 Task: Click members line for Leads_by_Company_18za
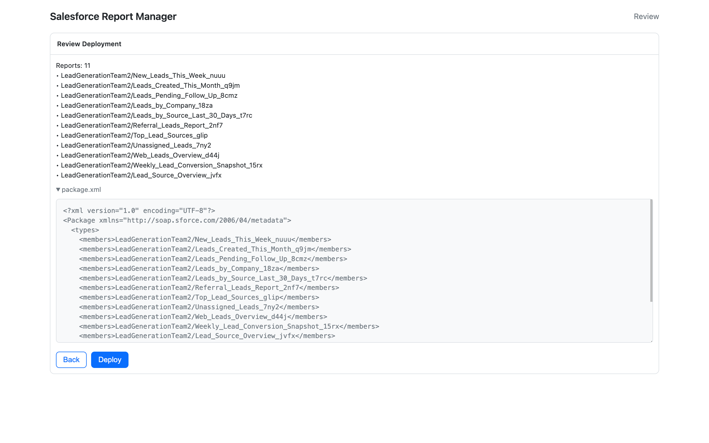tap(199, 269)
